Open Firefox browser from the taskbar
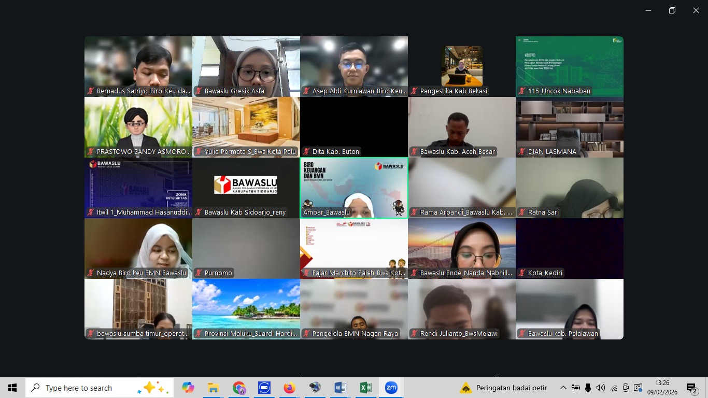The height and width of the screenshot is (398, 708). (x=289, y=388)
